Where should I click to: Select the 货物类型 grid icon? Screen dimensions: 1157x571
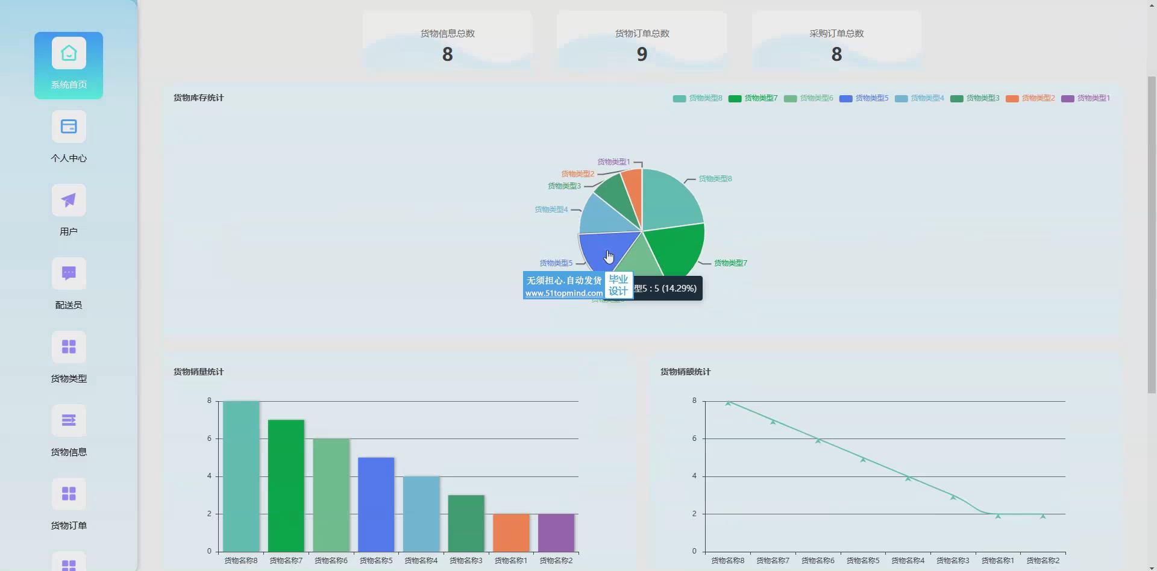(x=69, y=348)
